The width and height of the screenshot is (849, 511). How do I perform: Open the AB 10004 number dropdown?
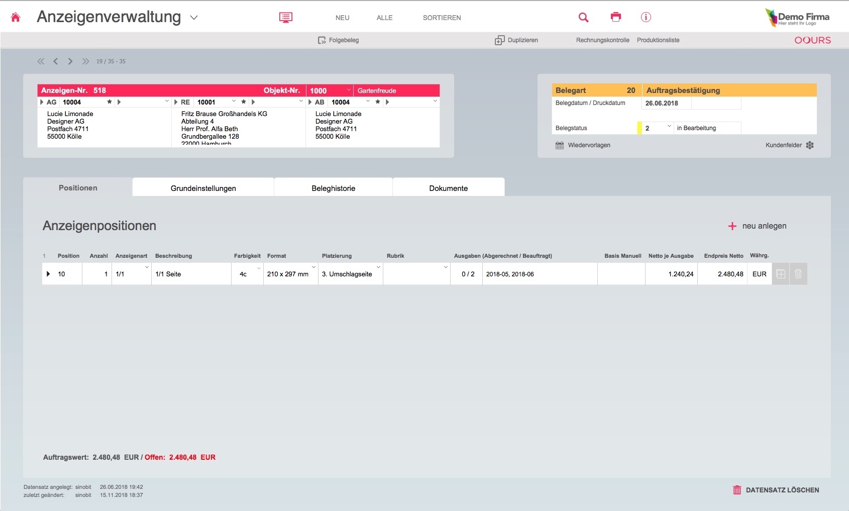point(368,101)
